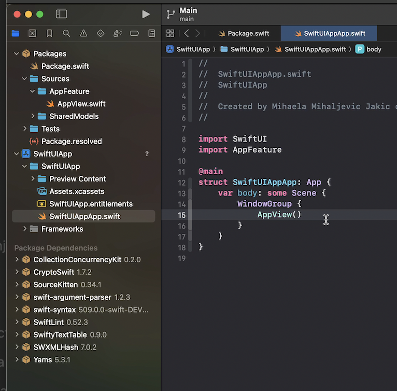Expand the Frameworks group
Image resolution: width=397 pixels, height=391 pixels.
click(x=25, y=229)
